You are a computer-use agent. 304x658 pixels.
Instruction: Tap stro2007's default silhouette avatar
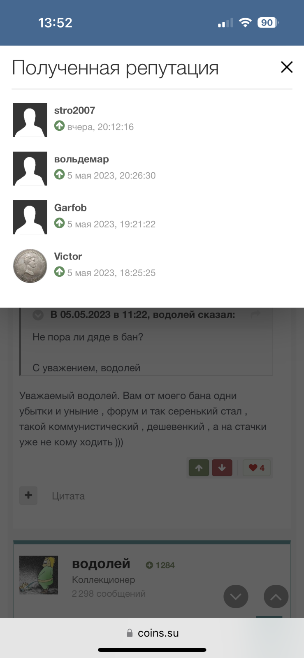[x=30, y=120]
